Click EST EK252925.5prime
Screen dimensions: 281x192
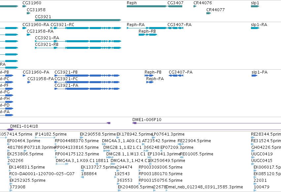click(x=11, y=184)
